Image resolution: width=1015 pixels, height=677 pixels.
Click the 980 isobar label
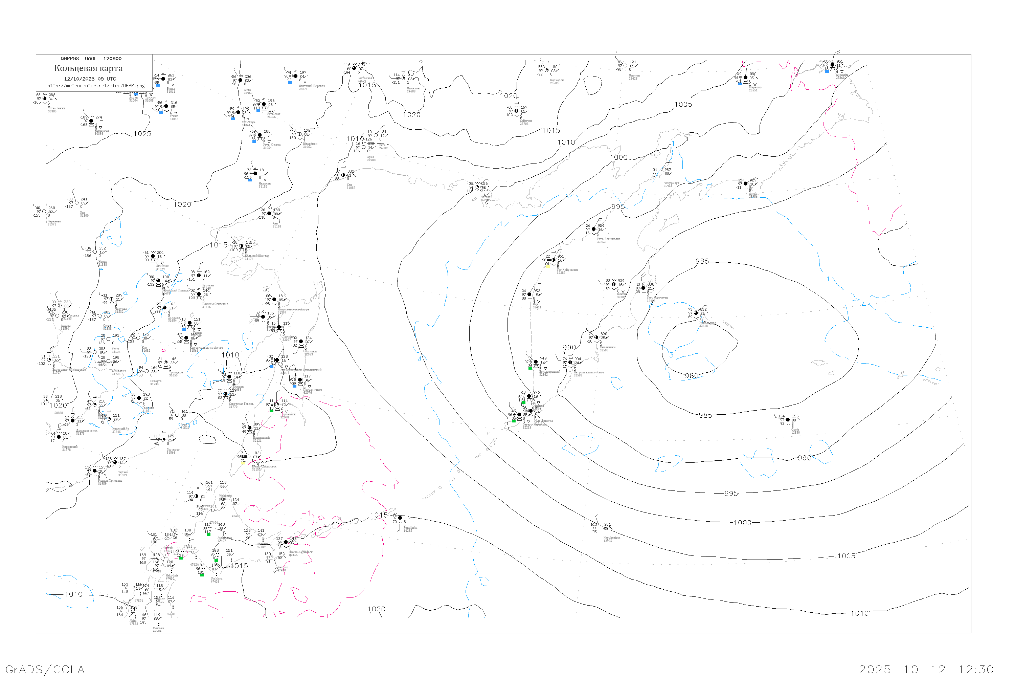(691, 376)
